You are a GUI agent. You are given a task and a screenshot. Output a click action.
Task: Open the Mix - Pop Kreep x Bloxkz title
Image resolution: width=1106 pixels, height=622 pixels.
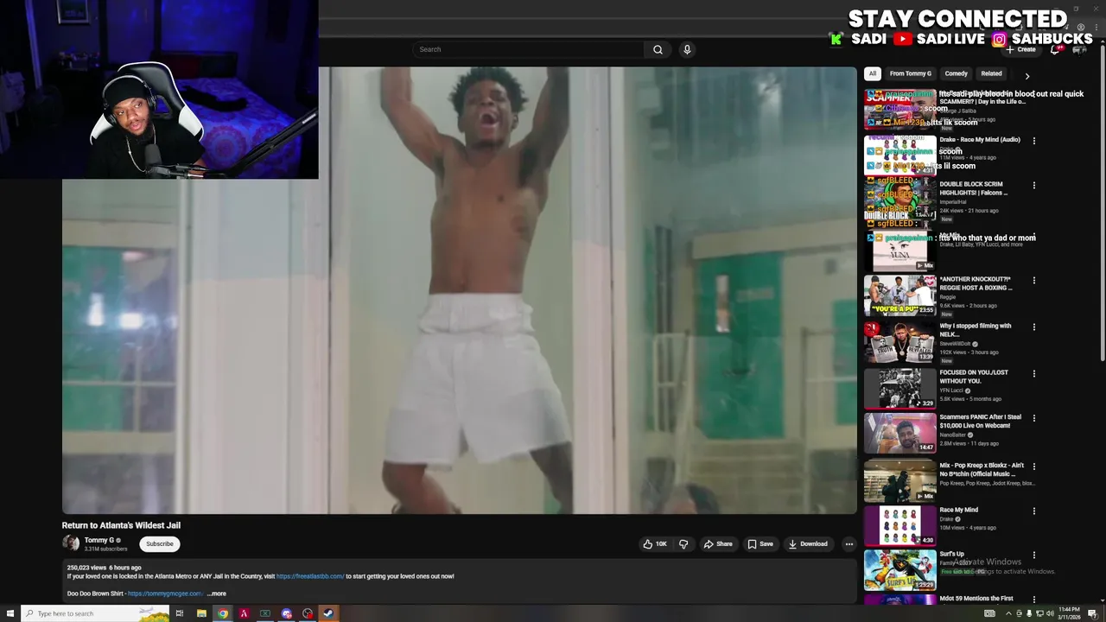coord(982,469)
